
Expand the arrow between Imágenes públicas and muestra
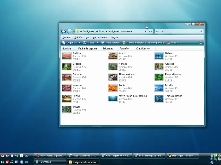point(106,31)
